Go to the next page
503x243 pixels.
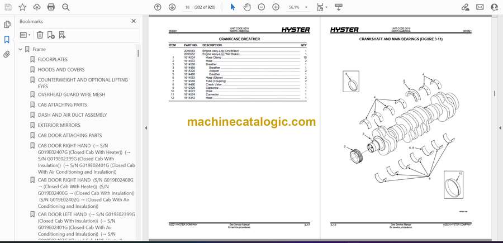click(x=172, y=7)
